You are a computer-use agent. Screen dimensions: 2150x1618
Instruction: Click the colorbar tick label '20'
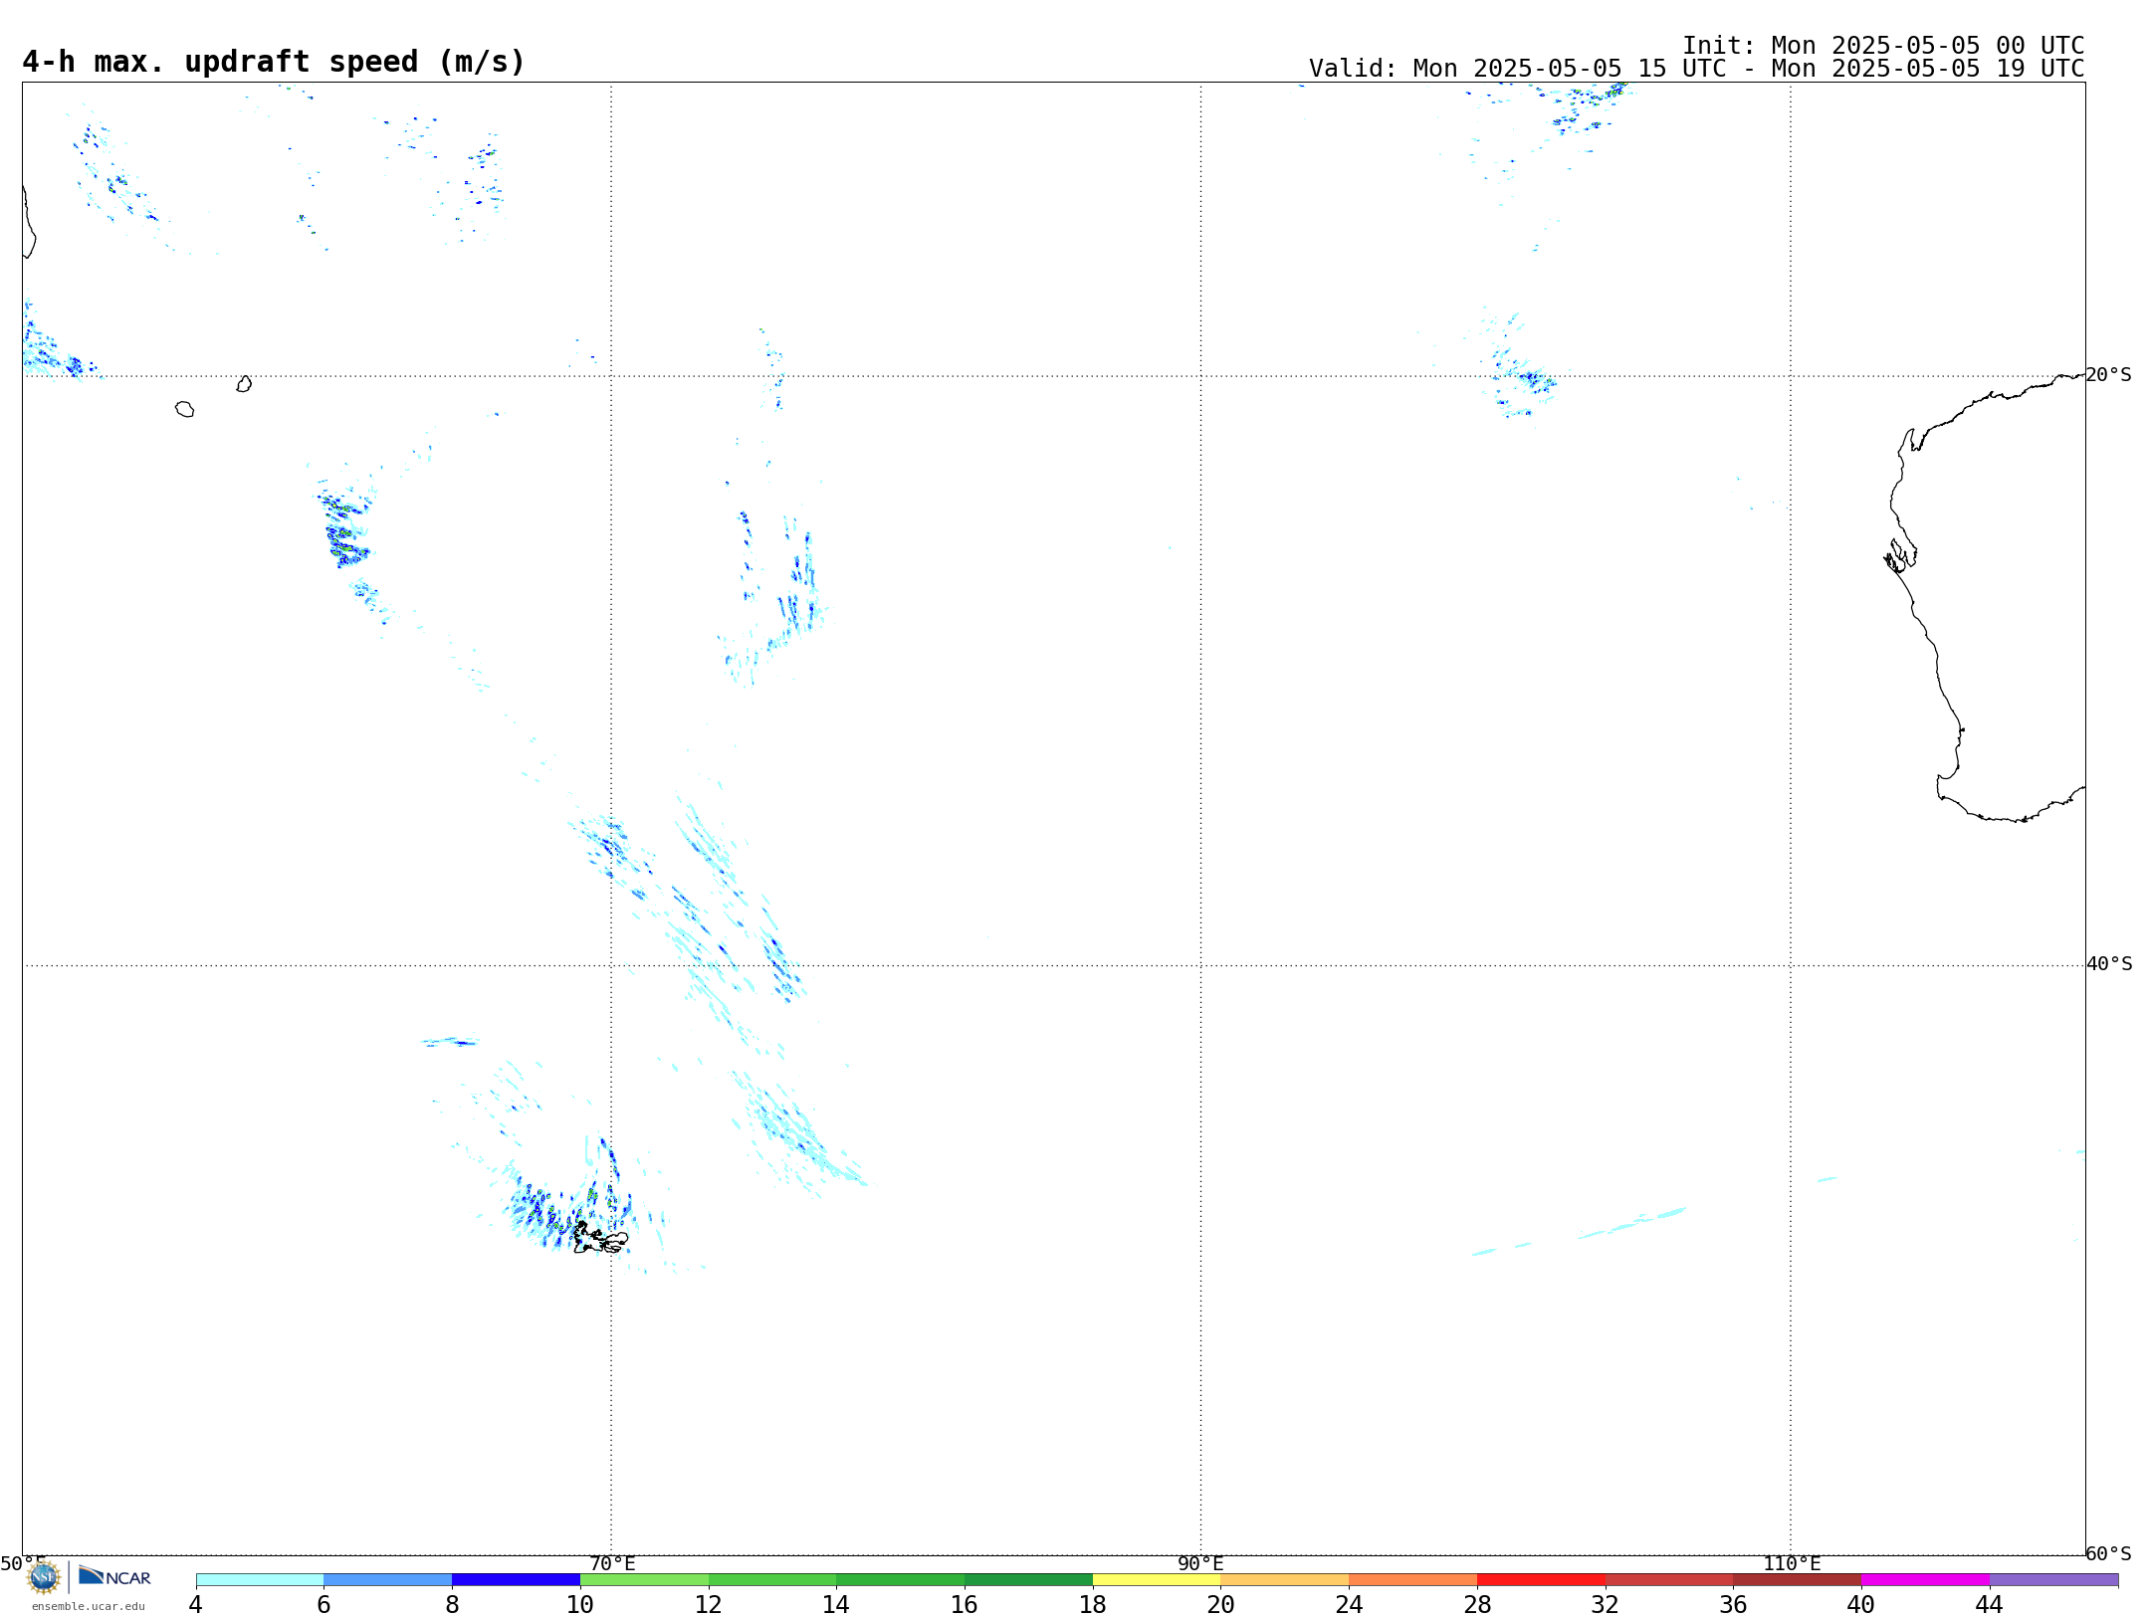[x=1221, y=1604]
